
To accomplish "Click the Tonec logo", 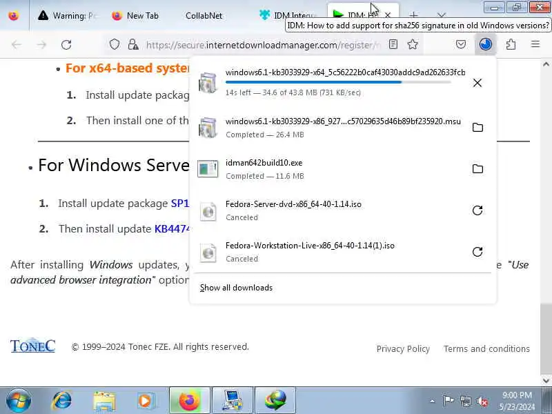I will pos(32,346).
